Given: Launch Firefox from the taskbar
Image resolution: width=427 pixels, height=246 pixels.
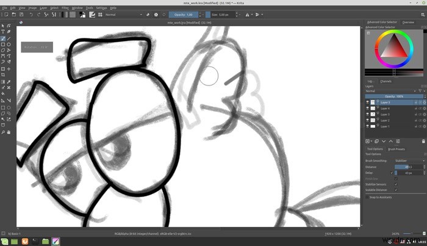Looking at the screenshot, I should point(25,241).
